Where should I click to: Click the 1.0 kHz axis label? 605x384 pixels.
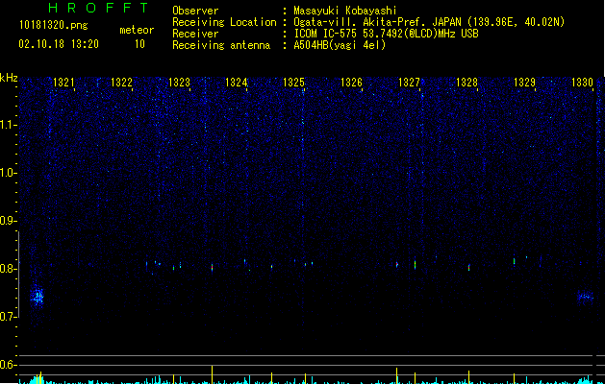[x=9, y=173]
